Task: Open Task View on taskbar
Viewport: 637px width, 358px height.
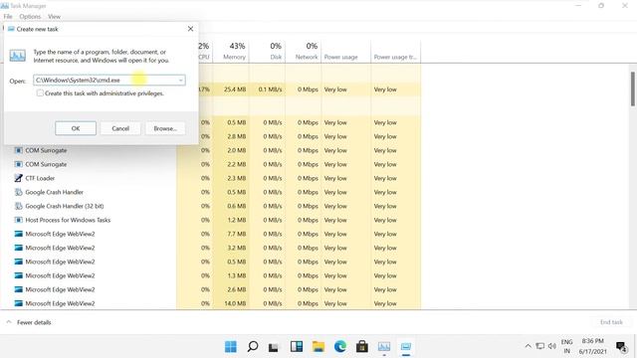Action: pyautogui.click(x=274, y=347)
